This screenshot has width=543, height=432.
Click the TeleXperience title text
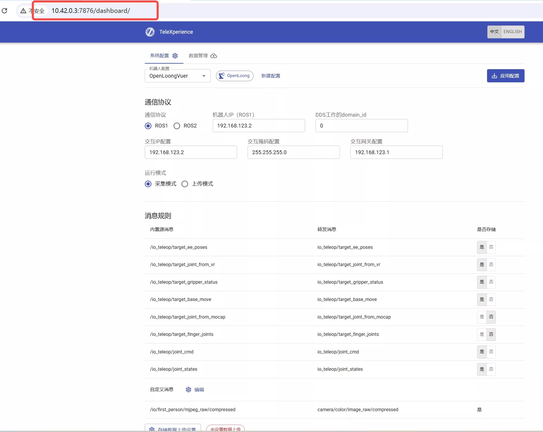click(176, 32)
